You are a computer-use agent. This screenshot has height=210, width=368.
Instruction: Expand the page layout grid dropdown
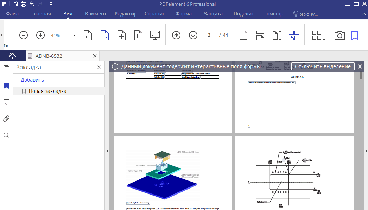click(x=318, y=35)
